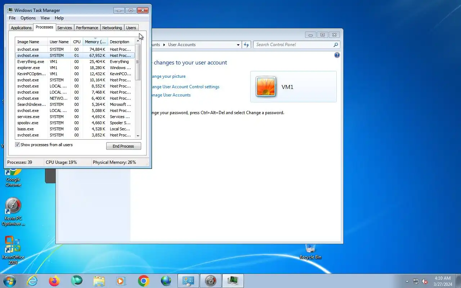Click the process list scroll up arrow
Screen dimensions: 461x288
click(x=138, y=41)
